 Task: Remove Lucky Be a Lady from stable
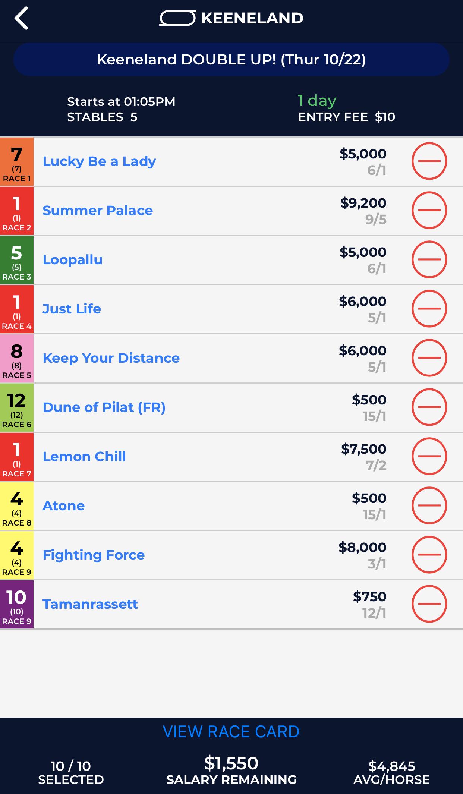pos(429,161)
